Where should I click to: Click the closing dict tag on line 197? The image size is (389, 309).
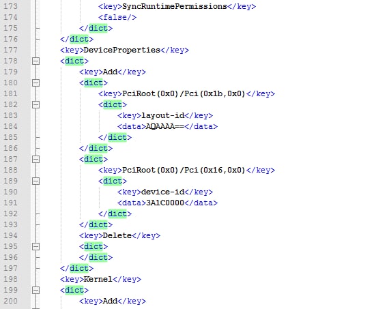click(76, 268)
